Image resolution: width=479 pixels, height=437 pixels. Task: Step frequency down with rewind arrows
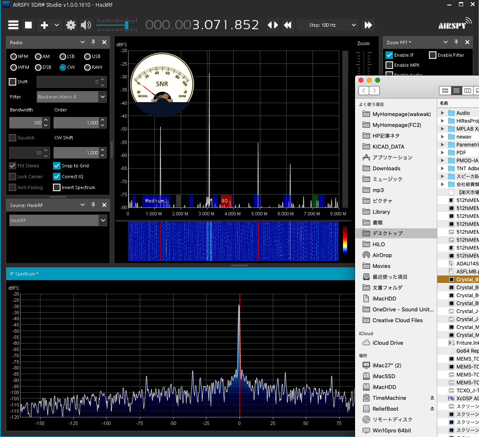tap(287, 25)
